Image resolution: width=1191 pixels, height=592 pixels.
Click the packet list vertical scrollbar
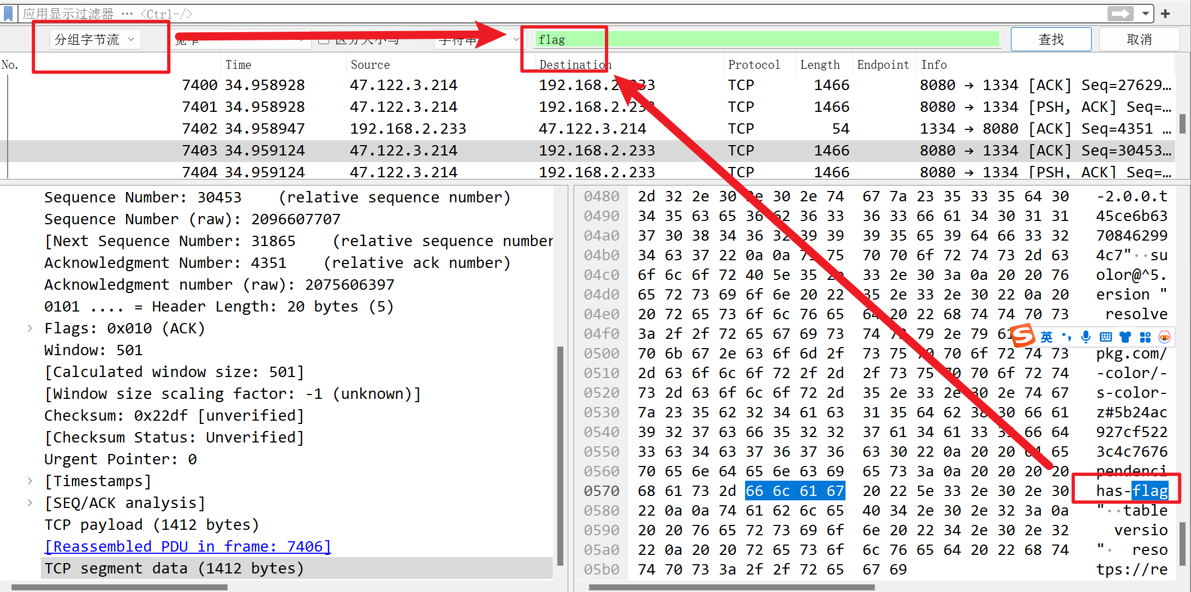[1182, 124]
